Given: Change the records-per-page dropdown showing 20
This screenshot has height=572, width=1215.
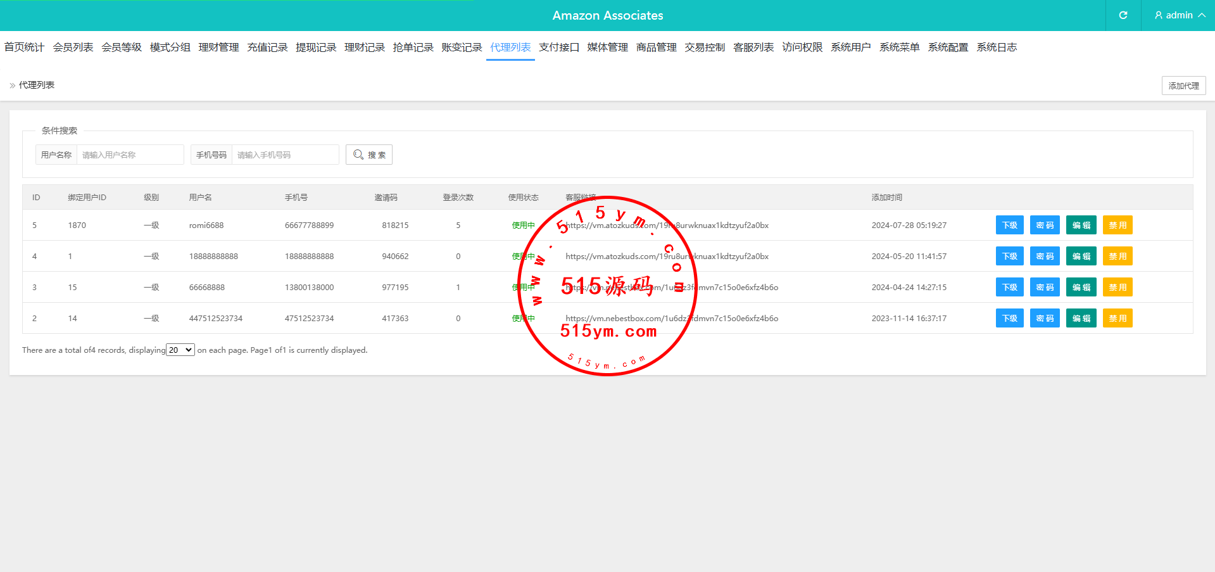Looking at the screenshot, I should [180, 350].
